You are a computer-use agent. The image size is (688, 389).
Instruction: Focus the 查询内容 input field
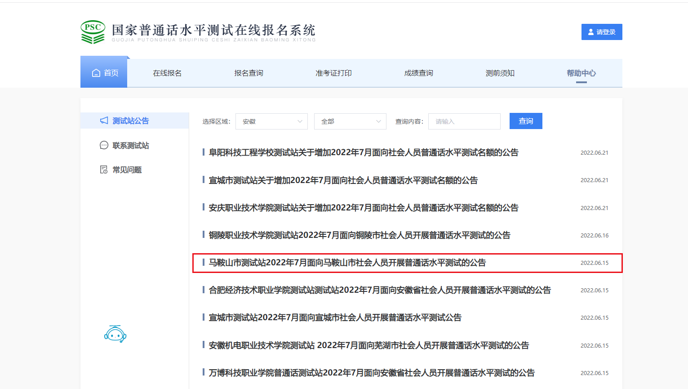(x=464, y=121)
